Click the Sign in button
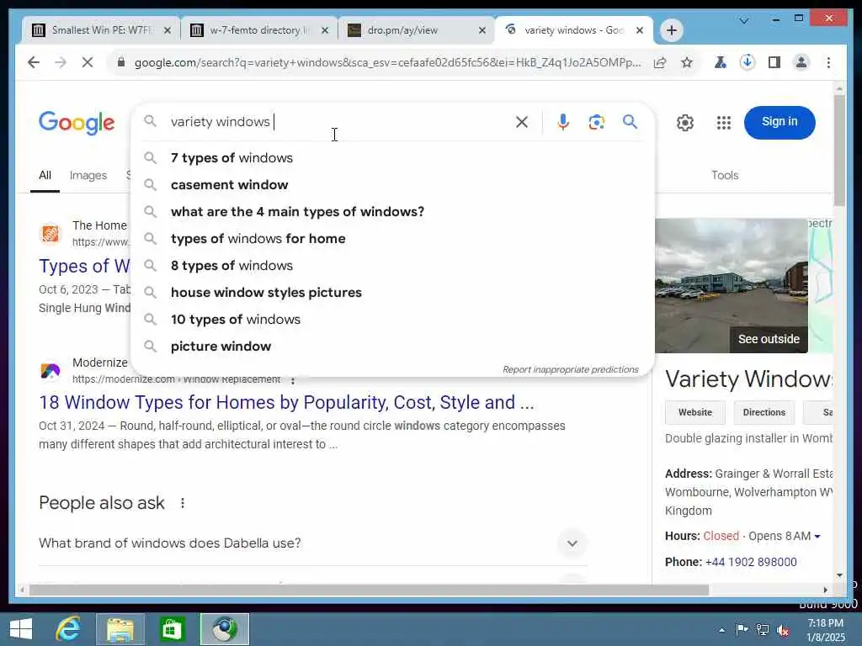 click(x=779, y=122)
